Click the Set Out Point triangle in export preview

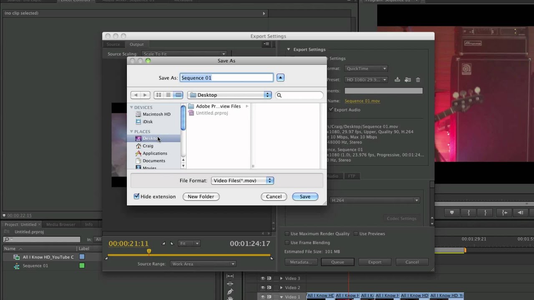(x=171, y=243)
